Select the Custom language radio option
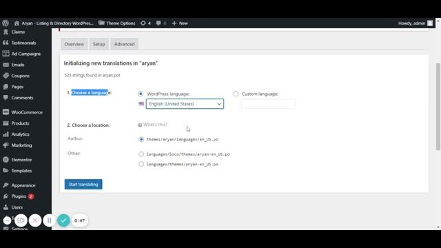Screen dimensions: 441x248 point(236,94)
